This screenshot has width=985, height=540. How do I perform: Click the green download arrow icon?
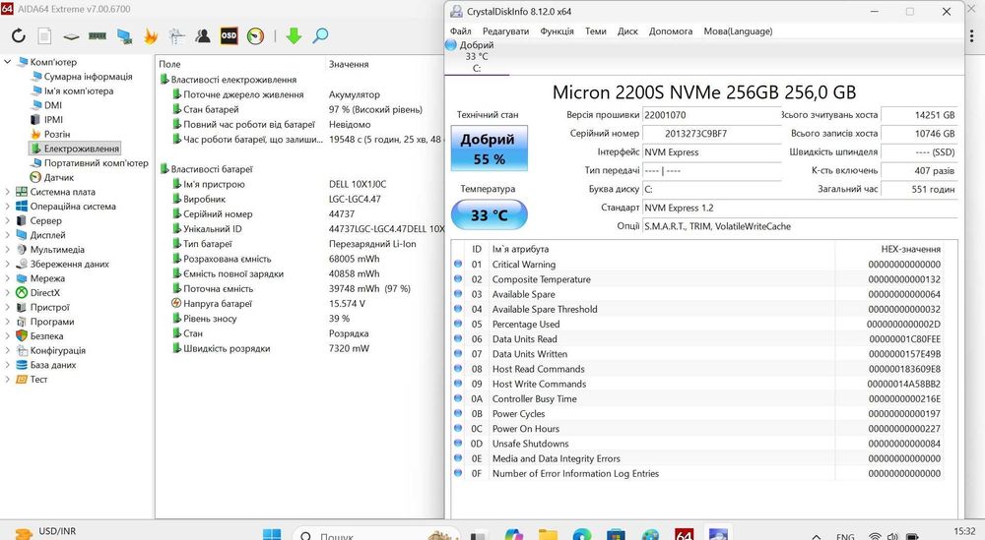tap(294, 36)
